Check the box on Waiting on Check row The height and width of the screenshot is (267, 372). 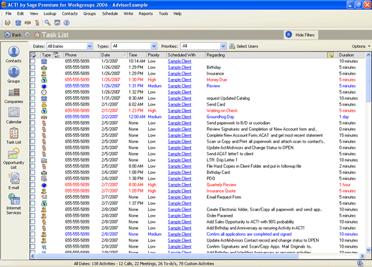point(33,111)
